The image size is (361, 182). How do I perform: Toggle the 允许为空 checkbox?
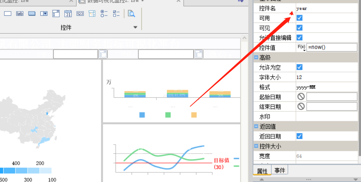click(299, 67)
